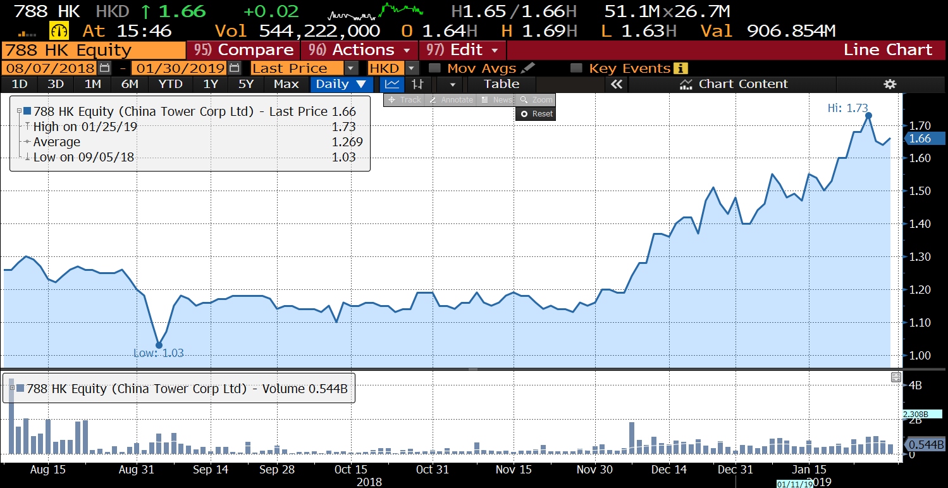The width and height of the screenshot is (948, 488).
Task: Open the end date calendar picker
Action: coord(234,68)
